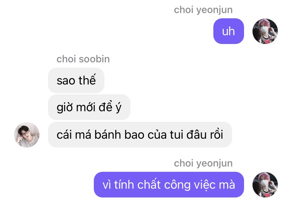
Task: Click the "choi soobin" sender name
Action: tap(83, 59)
